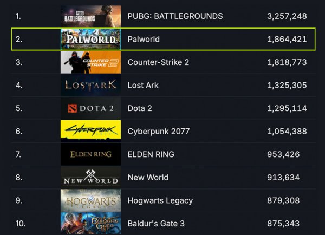Click the Lost Ark logo image

90,85
